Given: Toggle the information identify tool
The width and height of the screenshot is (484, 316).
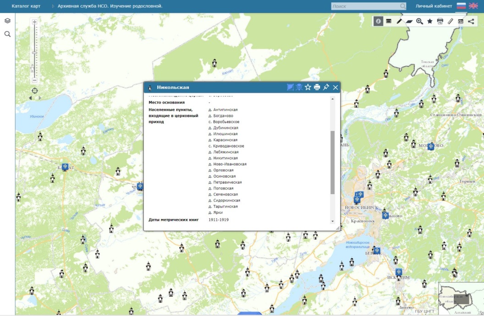Looking at the screenshot, I should [x=378, y=21].
